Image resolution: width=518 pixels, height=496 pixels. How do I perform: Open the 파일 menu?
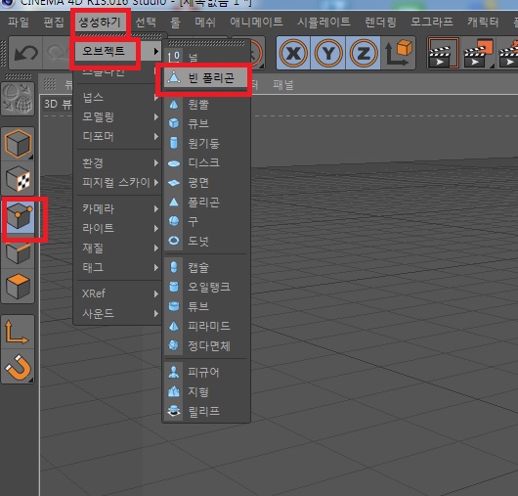click(x=19, y=23)
